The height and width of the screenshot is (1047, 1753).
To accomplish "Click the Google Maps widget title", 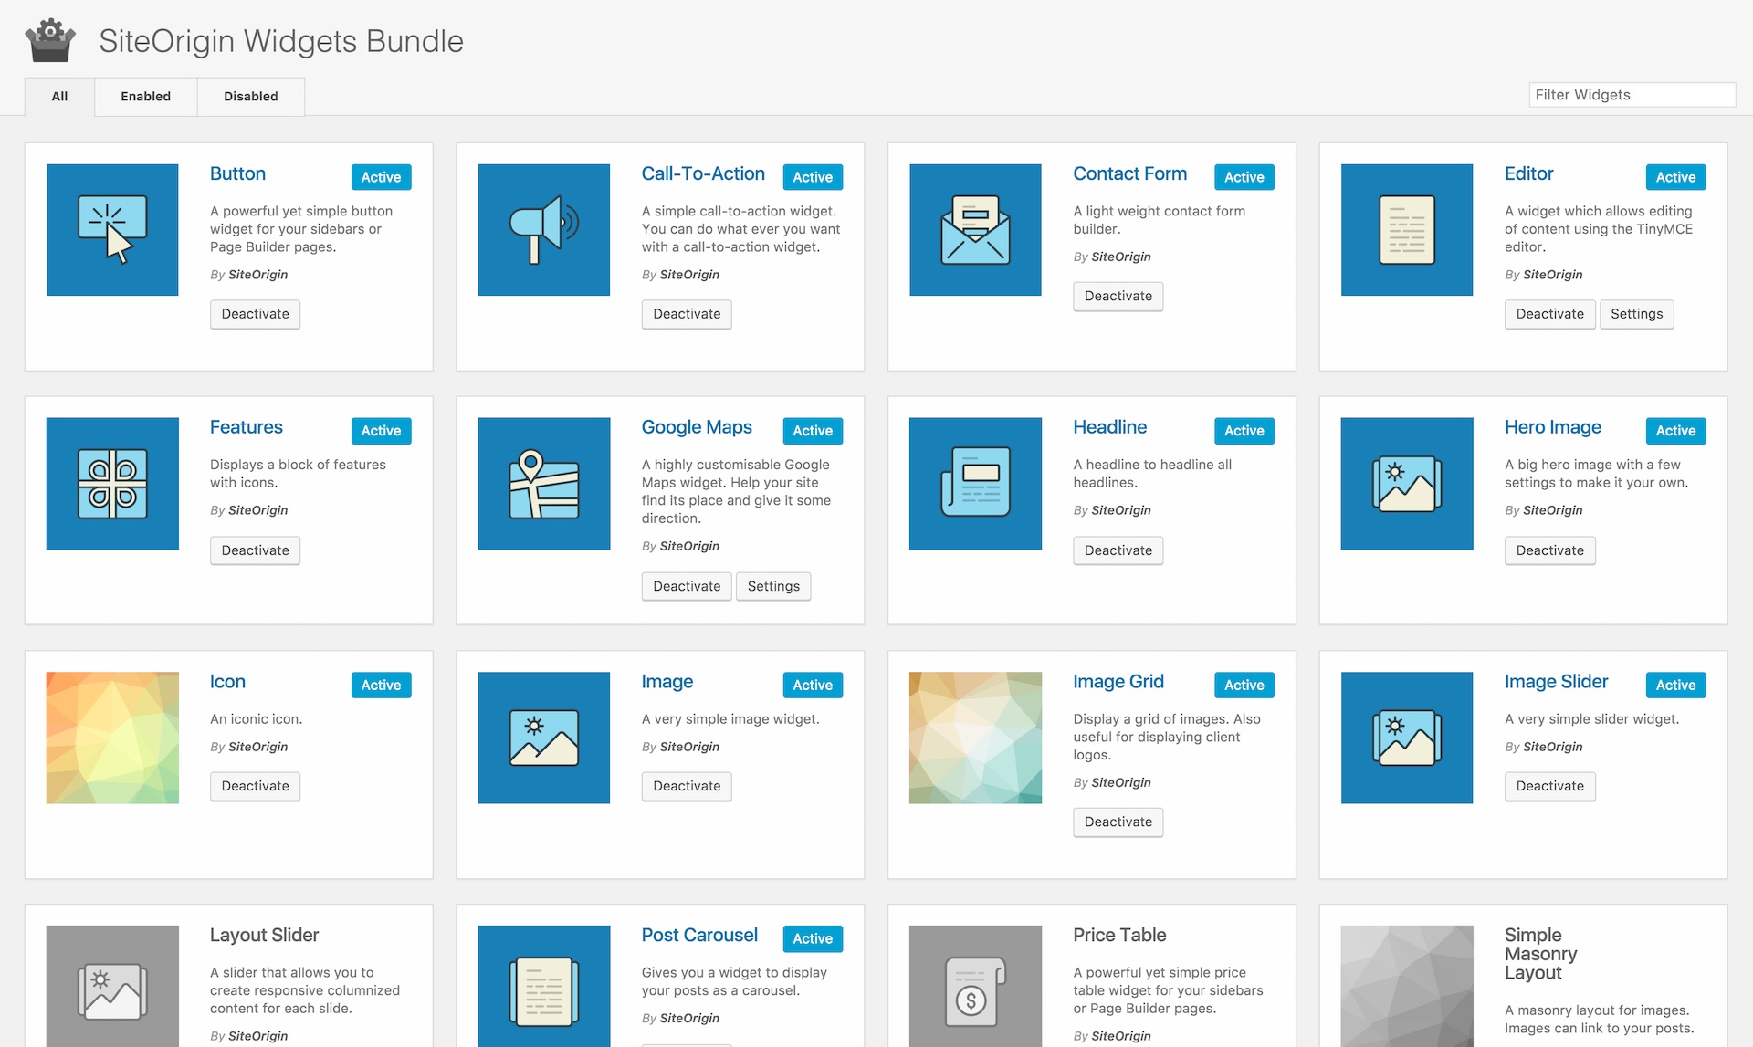I will pyautogui.click(x=697, y=427).
